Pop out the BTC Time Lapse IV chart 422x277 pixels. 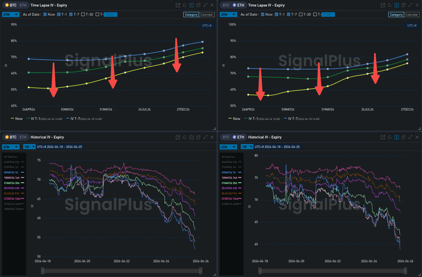(178, 5)
